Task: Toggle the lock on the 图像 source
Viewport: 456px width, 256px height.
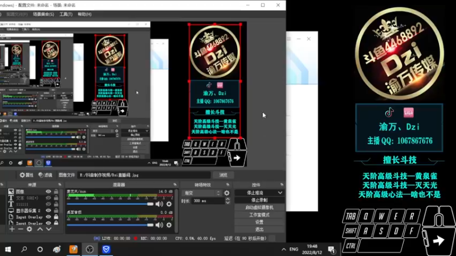Action: click(56, 192)
